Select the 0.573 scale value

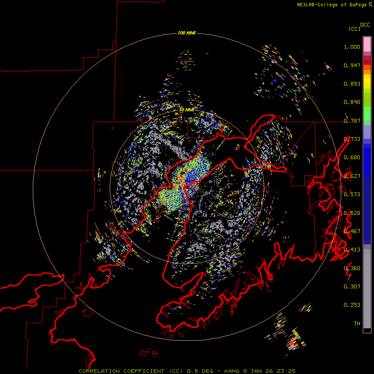(x=352, y=194)
